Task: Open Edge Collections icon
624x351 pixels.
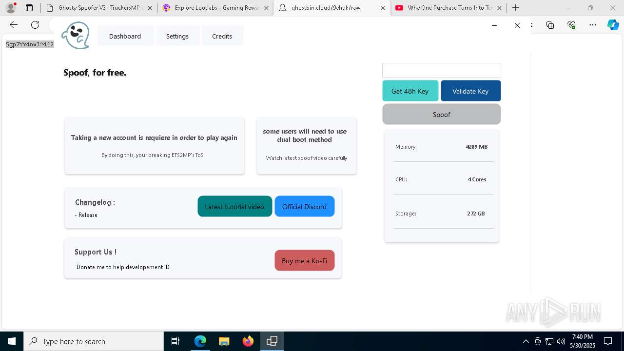Action: tap(550, 25)
